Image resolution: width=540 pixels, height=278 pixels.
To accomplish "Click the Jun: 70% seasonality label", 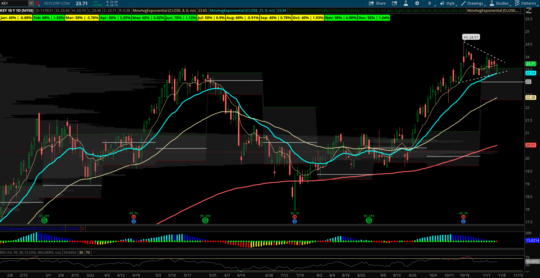I will click(181, 18).
